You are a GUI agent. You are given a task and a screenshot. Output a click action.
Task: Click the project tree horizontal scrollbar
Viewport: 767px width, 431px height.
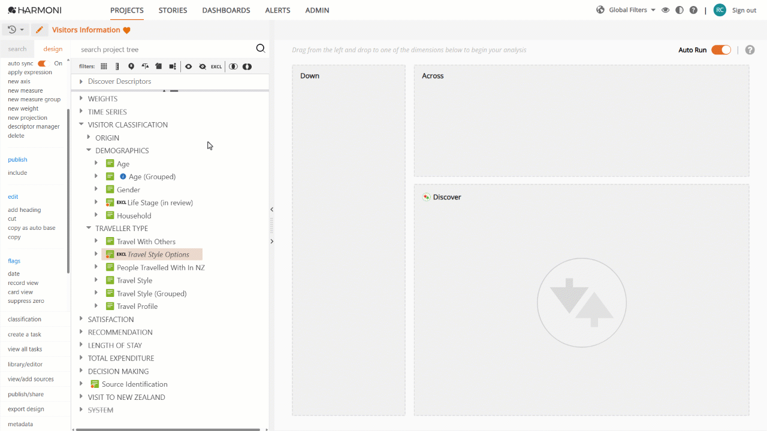point(169,429)
